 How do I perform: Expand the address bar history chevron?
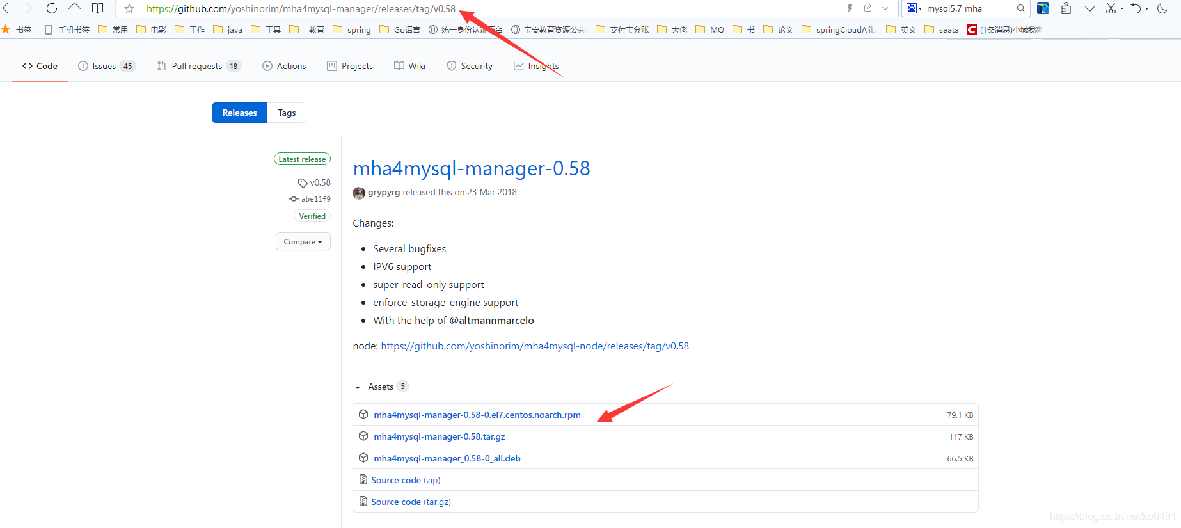click(x=885, y=8)
